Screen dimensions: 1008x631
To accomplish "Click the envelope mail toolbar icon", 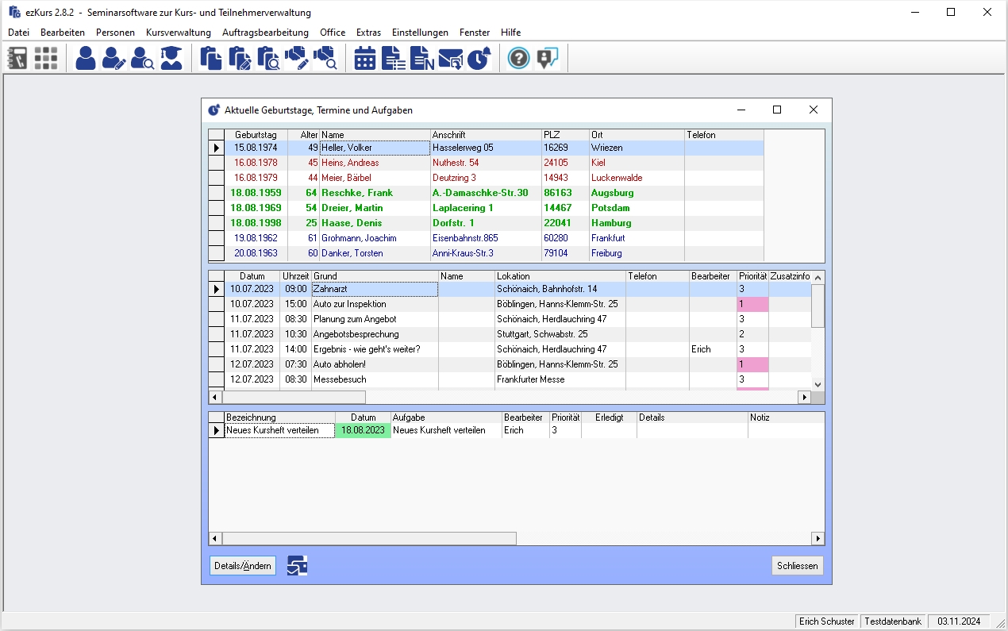I will pyautogui.click(x=450, y=58).
